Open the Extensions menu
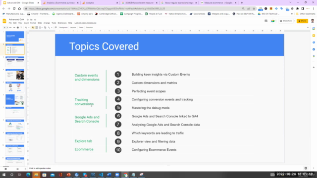 [x=62, y=23]
